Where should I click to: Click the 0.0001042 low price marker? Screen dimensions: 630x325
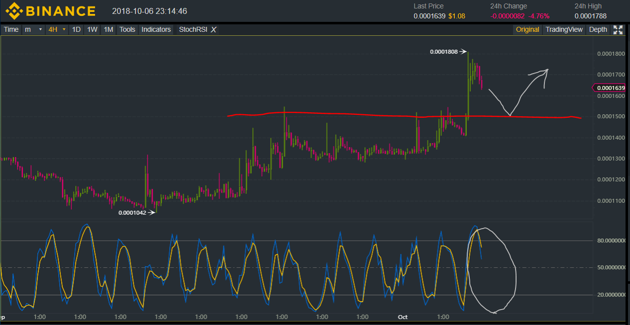coord(132,213)
